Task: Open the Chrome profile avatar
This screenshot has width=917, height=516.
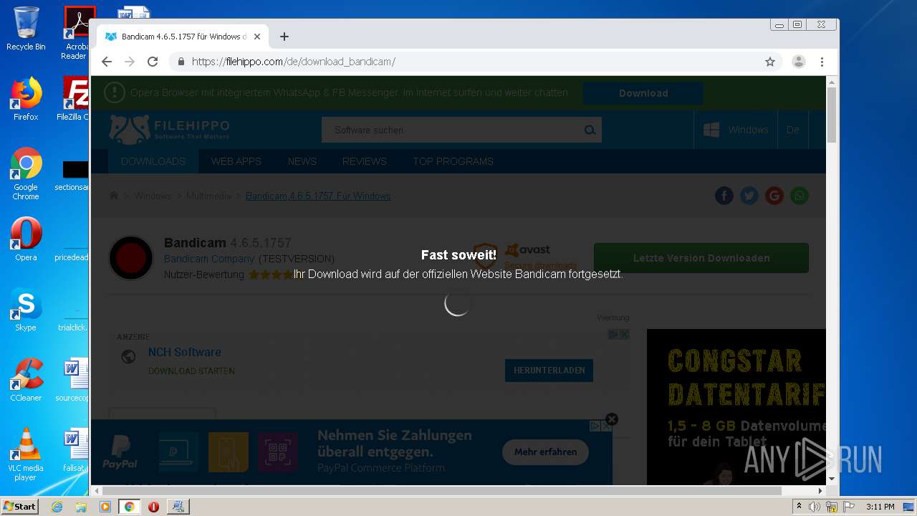Action: point(799,62)
